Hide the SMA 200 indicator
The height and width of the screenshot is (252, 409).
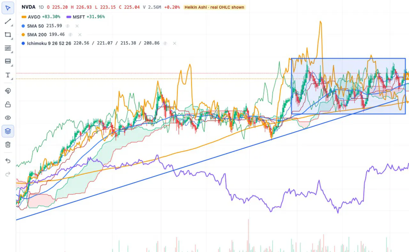(x=70, y=35)
